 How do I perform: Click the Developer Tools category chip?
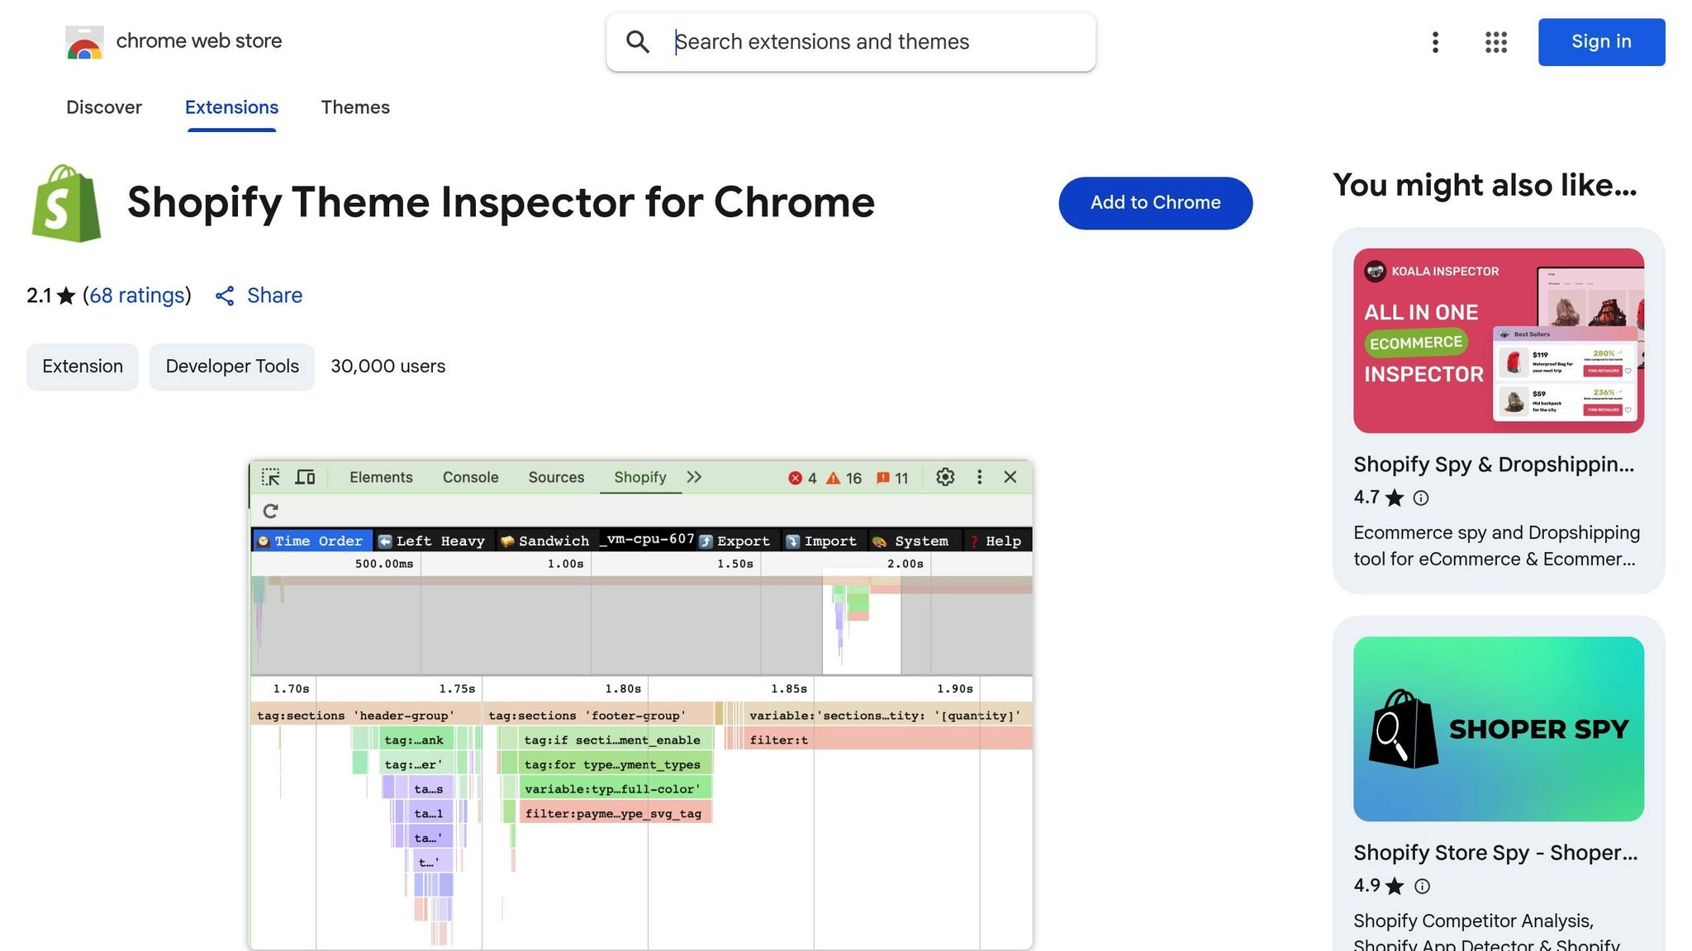pos(232,367)
